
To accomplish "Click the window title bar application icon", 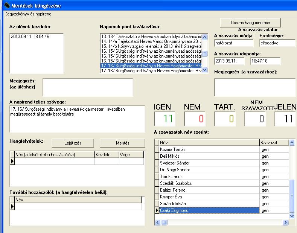I will 7,5.
